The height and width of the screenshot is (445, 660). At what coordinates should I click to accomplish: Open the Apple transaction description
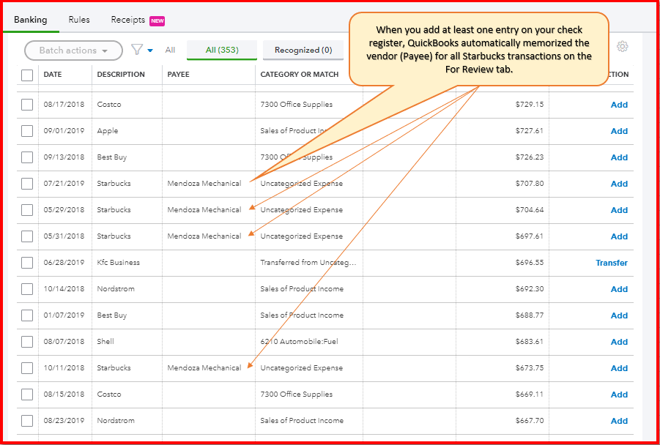click(108, 131)
